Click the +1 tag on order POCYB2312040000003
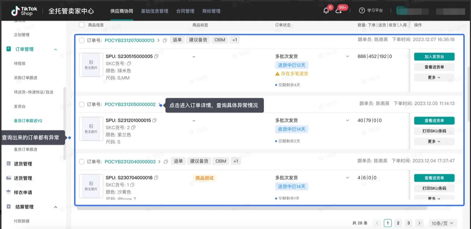 (x=236, y=161)
